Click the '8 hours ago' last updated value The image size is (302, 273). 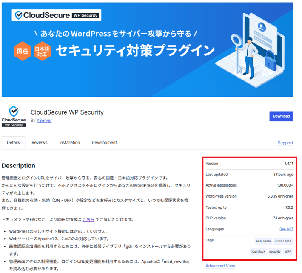[283, 175]
